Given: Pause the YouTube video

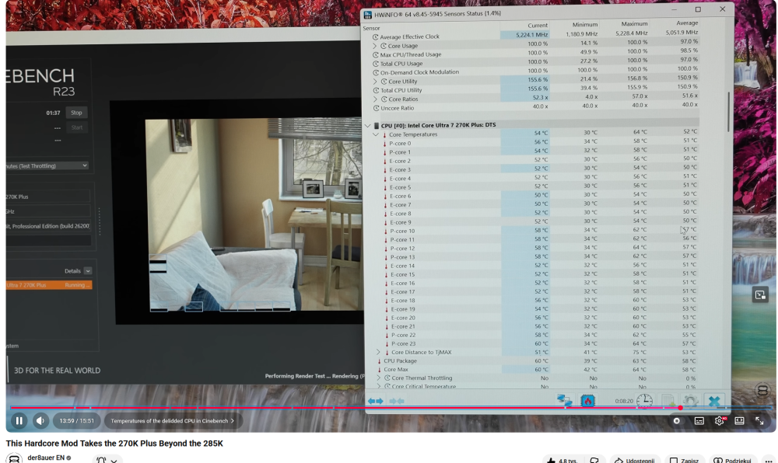Looking at the screenshot, I should click(x=19, y=421).
